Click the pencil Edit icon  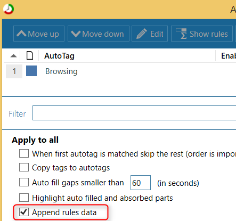click(x=142, y=34)
